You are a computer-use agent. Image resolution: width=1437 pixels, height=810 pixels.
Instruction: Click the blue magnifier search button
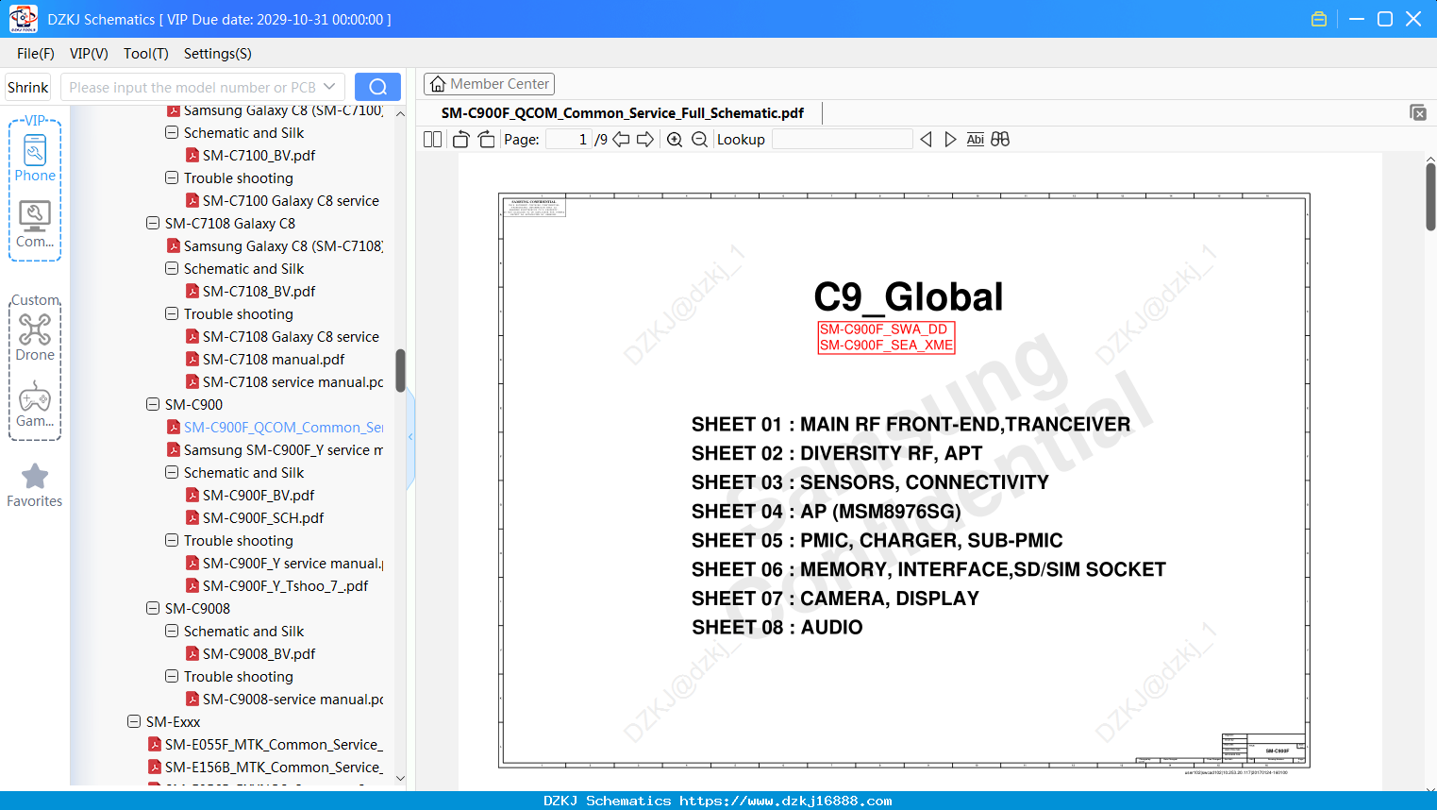tap(377, 87)
